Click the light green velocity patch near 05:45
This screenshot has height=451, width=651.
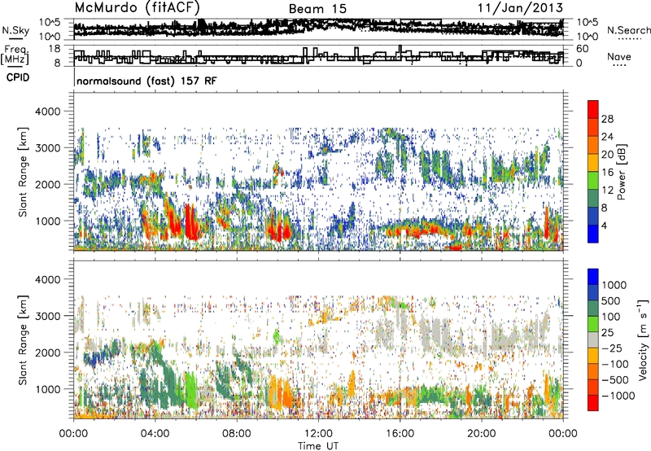(x=190, y=391)
